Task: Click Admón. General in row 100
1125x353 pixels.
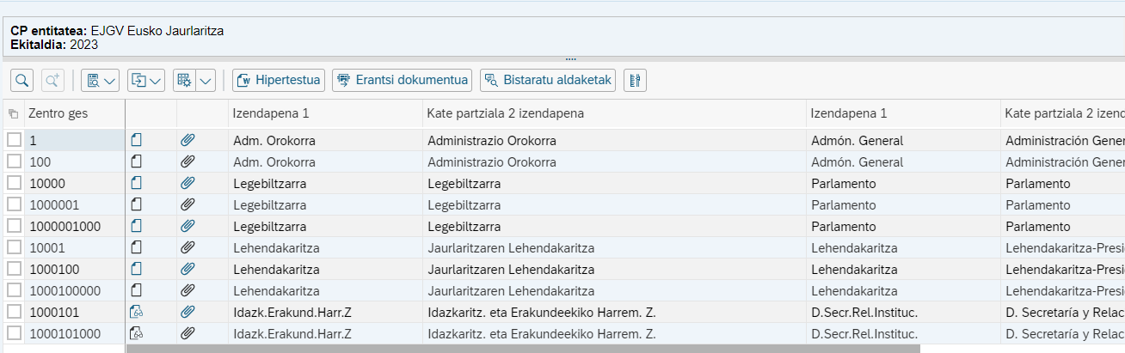Action: pyautogui.click(x=857, y=161)
